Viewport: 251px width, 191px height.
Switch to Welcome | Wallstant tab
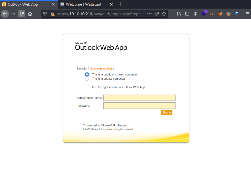pos(87,4)
